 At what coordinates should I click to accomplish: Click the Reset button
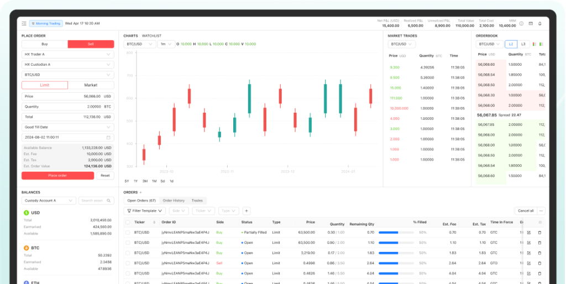pyautogui.click(x=105, y=176)
